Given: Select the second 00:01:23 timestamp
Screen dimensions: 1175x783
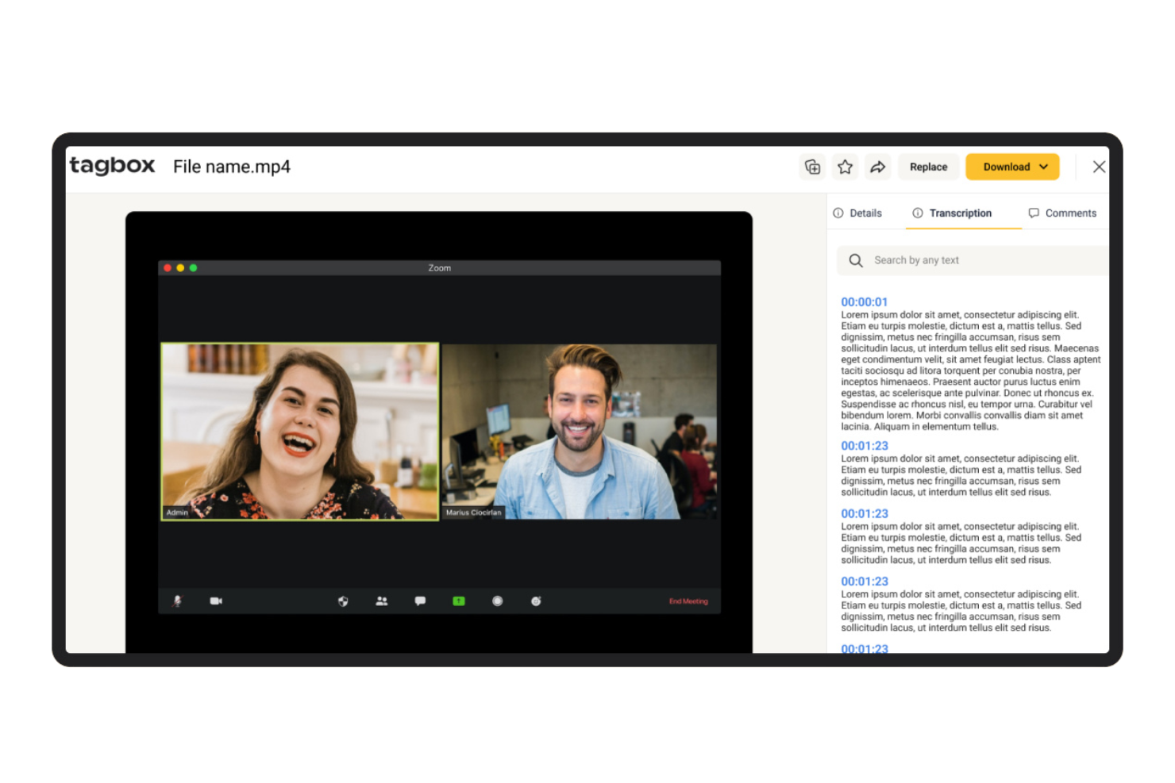Looking at the screenshot, I should pos(865,513).
